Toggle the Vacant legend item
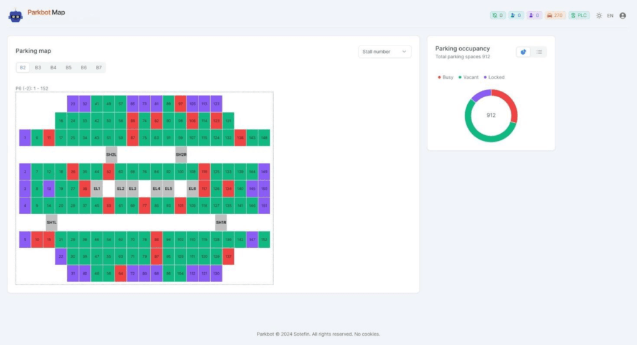The width and height of the screenshot is (637, 345). (x=468, y=77)
